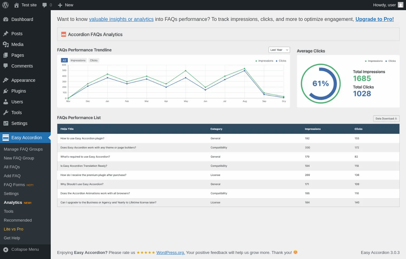Toggle the Clicks filter on the trendline chart
This screenshot has width=406, height=259.
[x=94, y=60]
